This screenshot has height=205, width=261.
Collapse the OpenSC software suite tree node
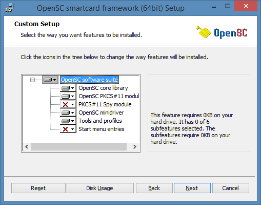(x=32, y=80)
